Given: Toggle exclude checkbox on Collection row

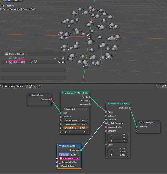Looking at the screenshot, I should [x=55, y=58].
